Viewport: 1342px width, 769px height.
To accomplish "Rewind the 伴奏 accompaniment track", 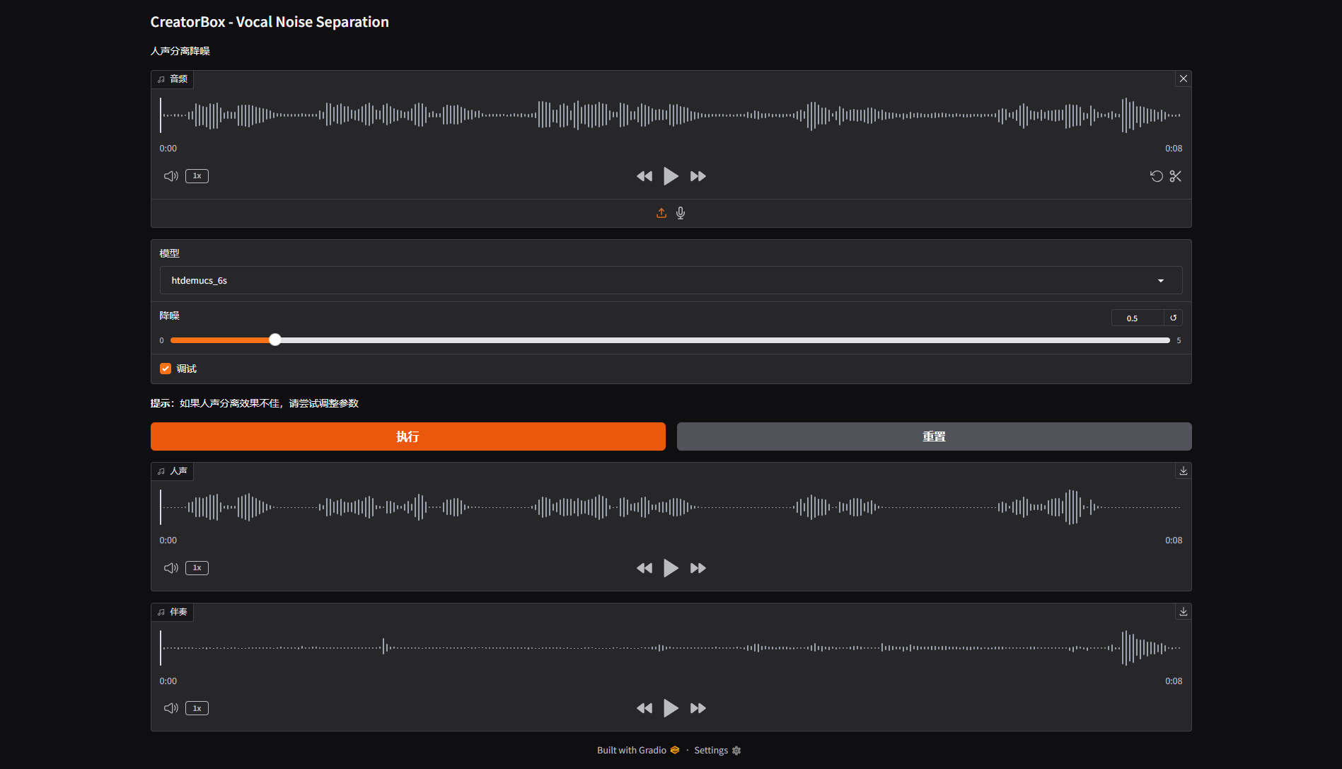I will (x=644, y=708).
